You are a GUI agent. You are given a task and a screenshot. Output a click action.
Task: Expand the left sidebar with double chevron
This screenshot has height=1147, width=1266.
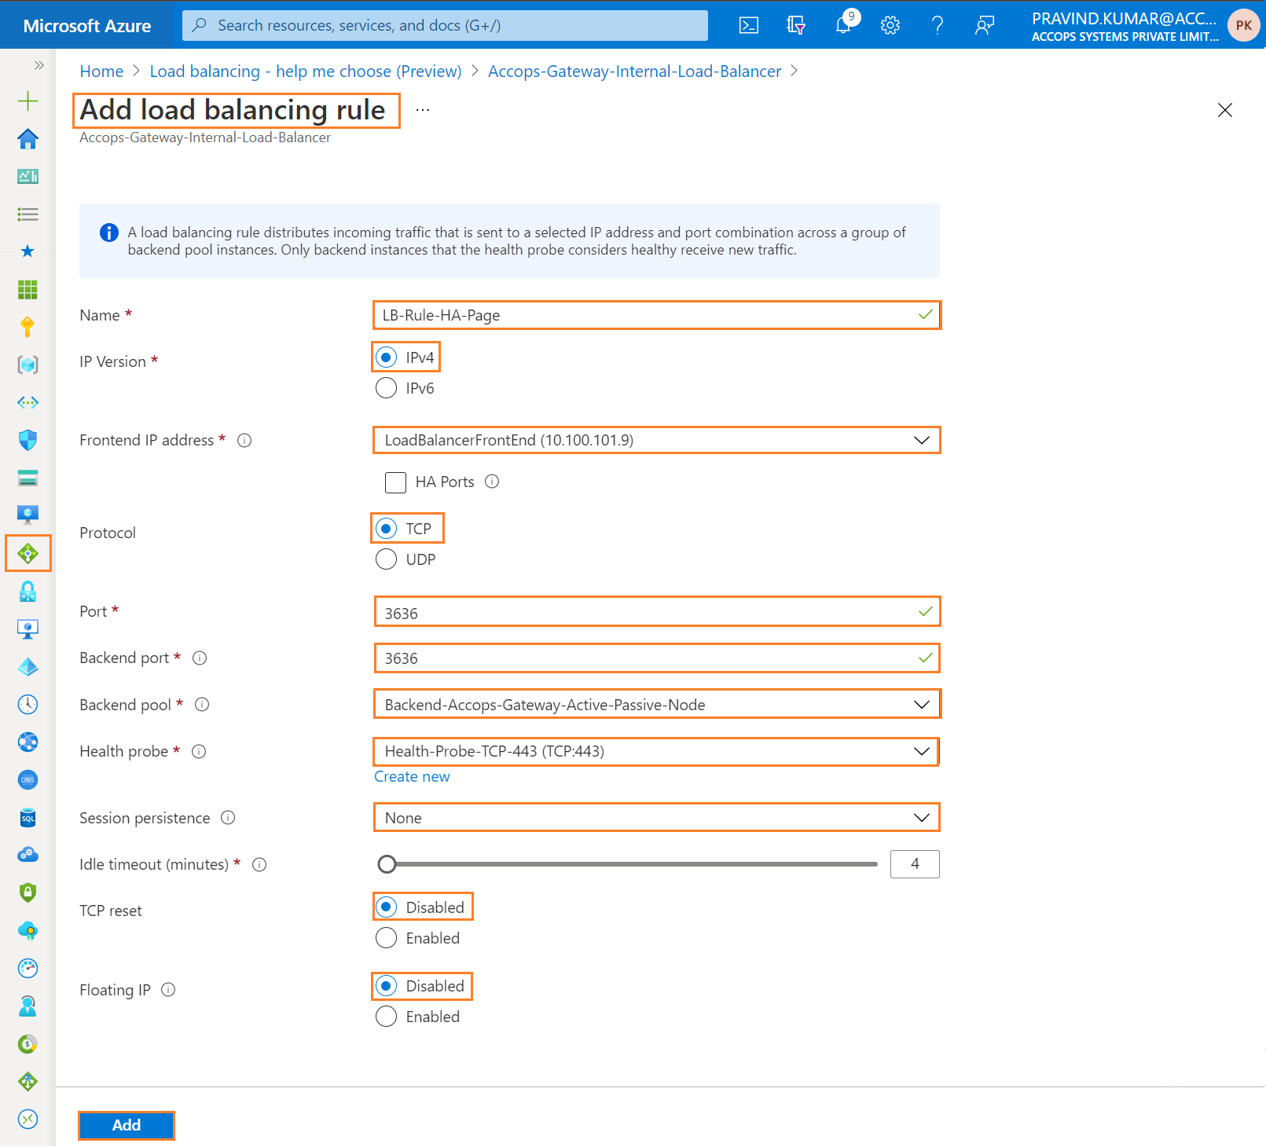tap(39, 65)
